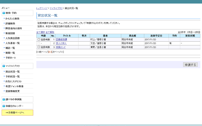
Task: Open かんたん検索 in the menu
Action: 12,19
